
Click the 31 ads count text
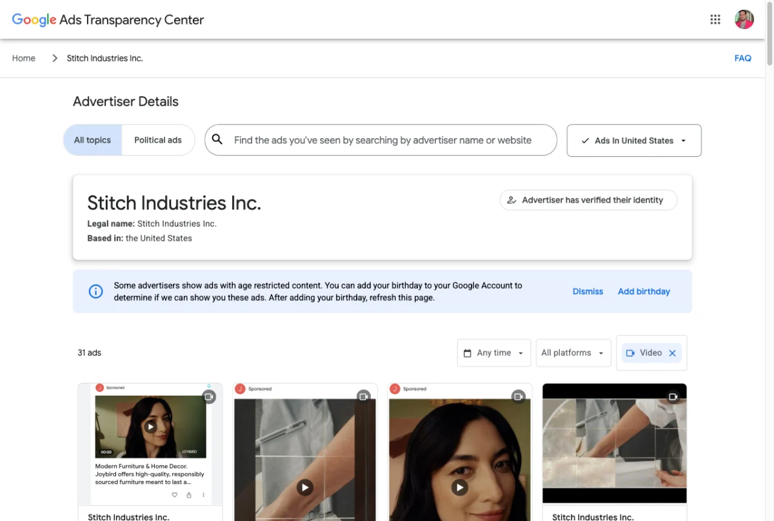pyautogui.click(x=90, y=353)
